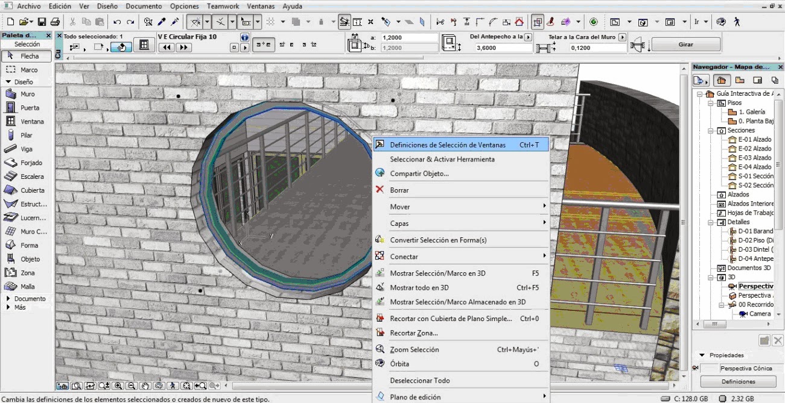Choose Definiciones de Selección de Ventanas
785x403 pixels.
click(x=461, y=145)
